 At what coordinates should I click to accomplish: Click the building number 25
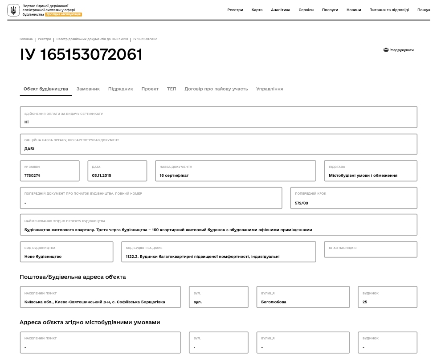tap(365, 302)
